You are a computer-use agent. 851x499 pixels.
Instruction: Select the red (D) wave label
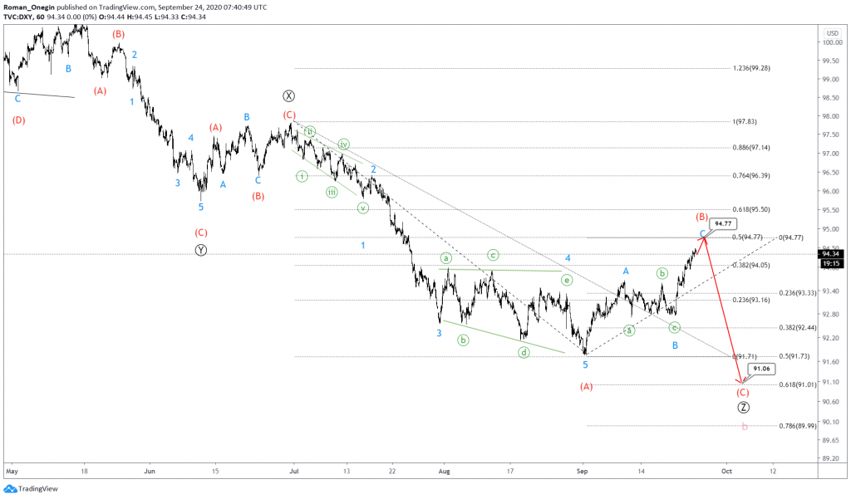coord(18,120)
